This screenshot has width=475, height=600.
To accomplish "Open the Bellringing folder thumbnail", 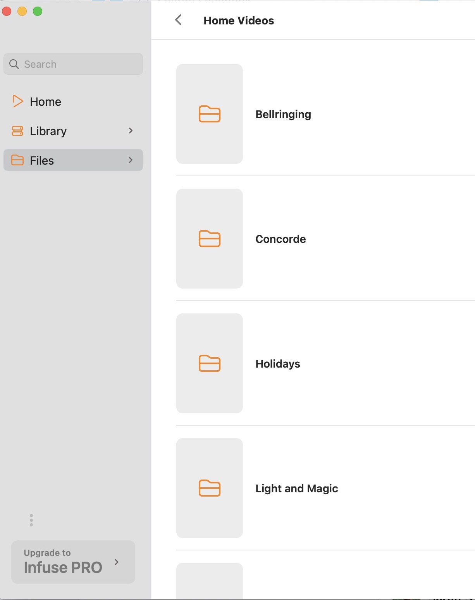I will (210, 114).
